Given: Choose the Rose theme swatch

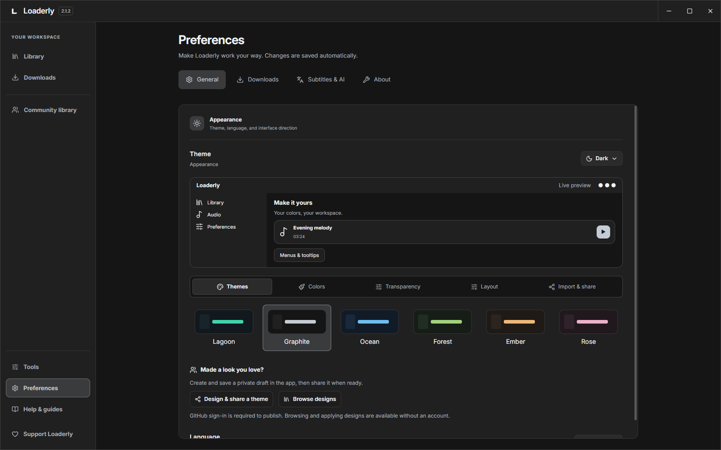Looking at the screenshot, I should [589, 328].
